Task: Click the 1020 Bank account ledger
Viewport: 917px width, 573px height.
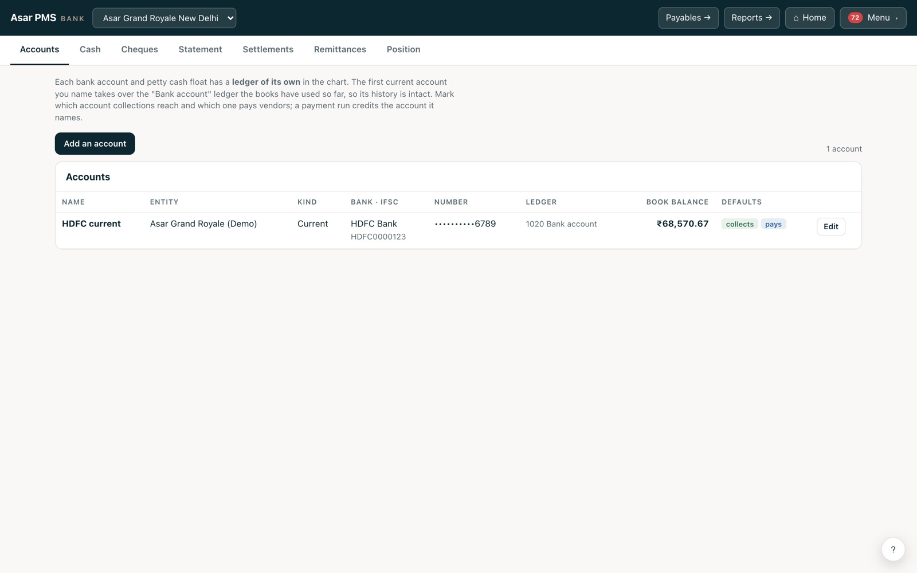Action: 561,224
